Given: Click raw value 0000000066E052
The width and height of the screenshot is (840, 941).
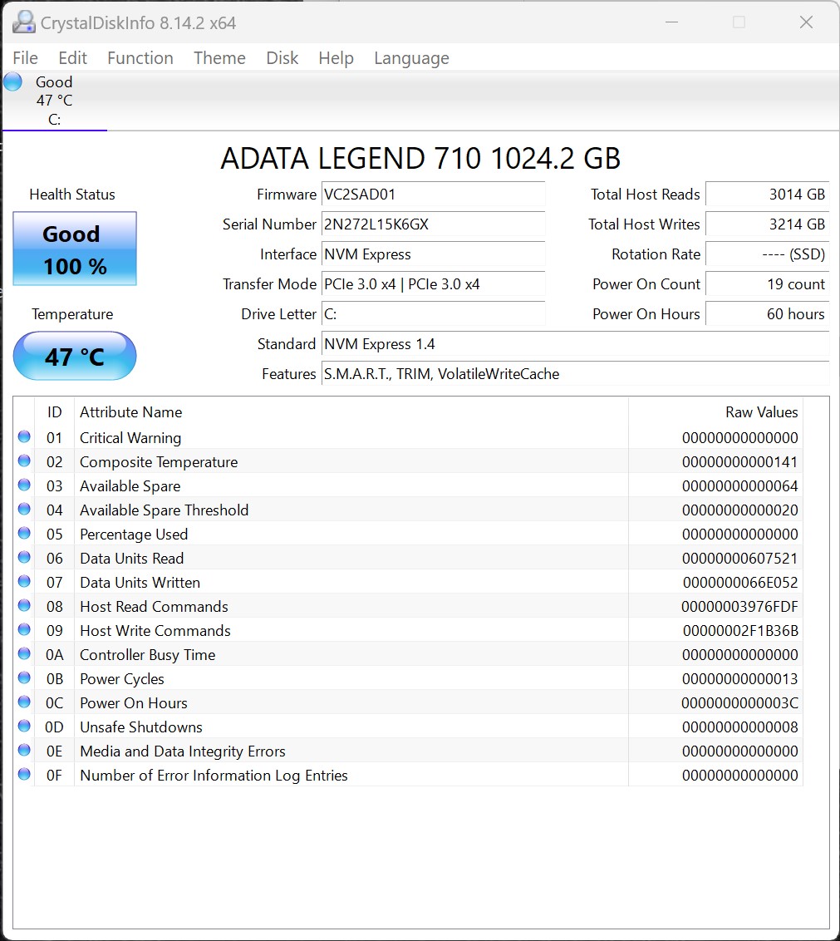Looking at the screenshot, I should [x=739, y=583].
